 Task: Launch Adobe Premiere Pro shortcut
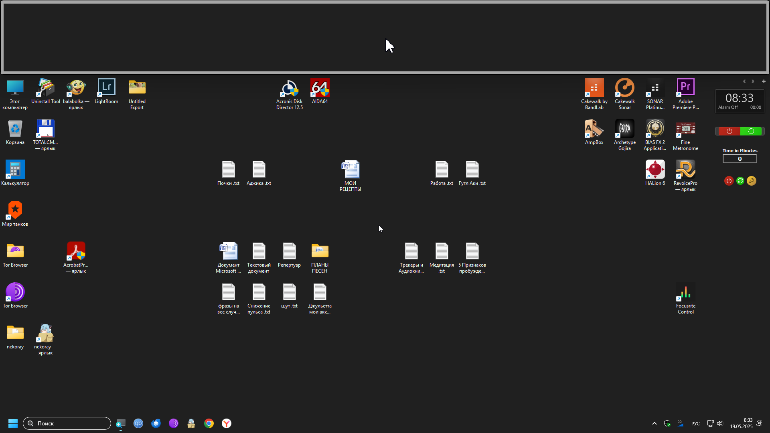tap(685, 94)
